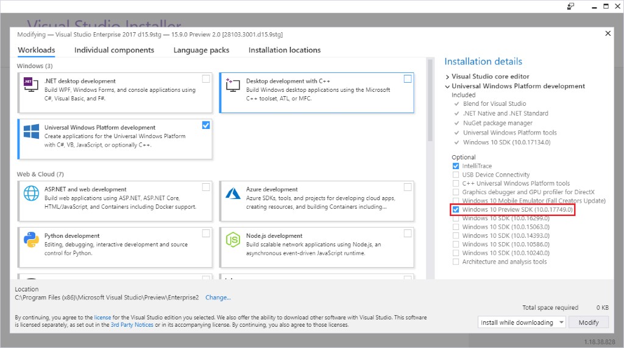624x348 pixels.
Task: Click the feedback icon in the title bar
Action: tap(570, 6)
